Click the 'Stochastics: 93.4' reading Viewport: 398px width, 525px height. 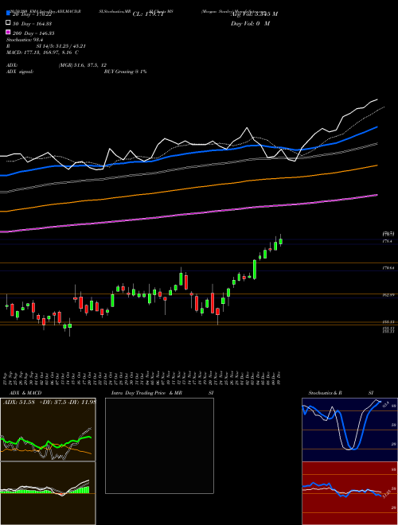(25, 40)
